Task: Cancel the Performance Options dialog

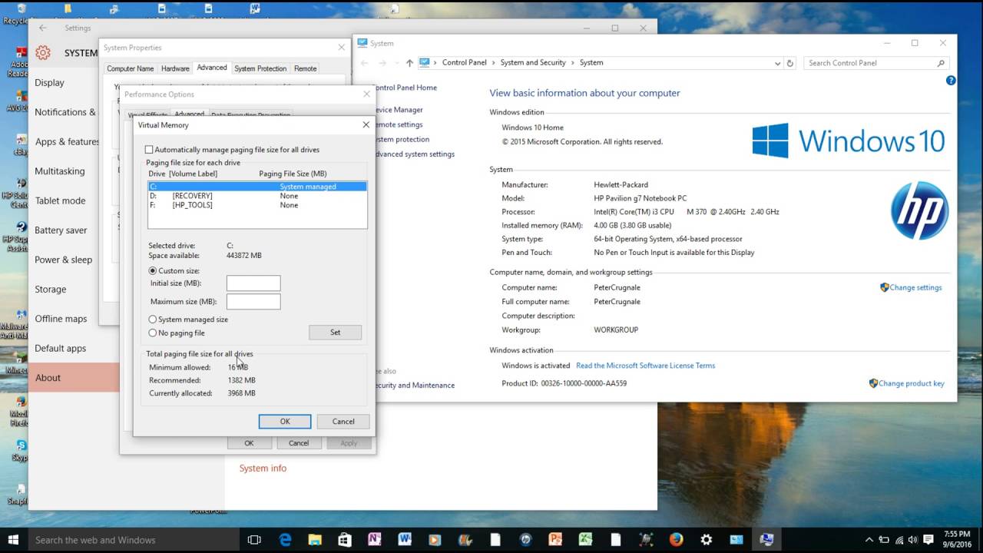Action: [x=299, y=443]
